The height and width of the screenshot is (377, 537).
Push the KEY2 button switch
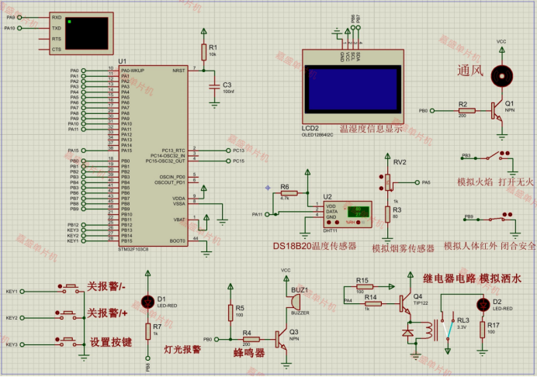point(68,315)
